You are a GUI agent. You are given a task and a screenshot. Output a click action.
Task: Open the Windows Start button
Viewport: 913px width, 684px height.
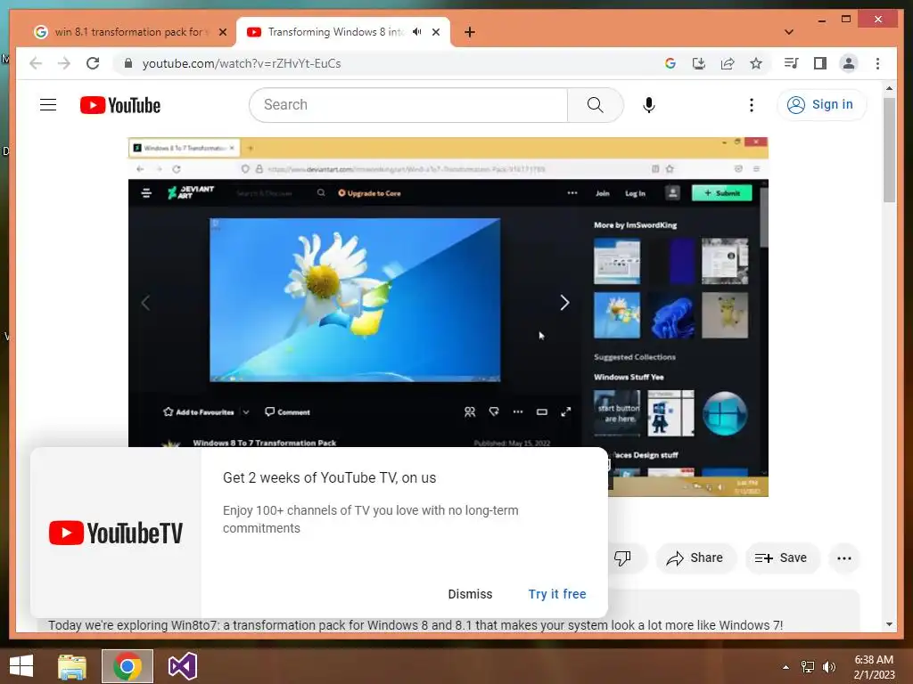21,666
